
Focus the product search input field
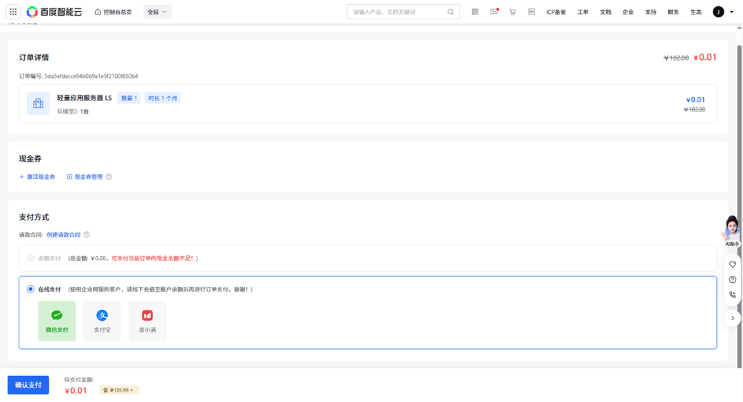tap(402, 12)
